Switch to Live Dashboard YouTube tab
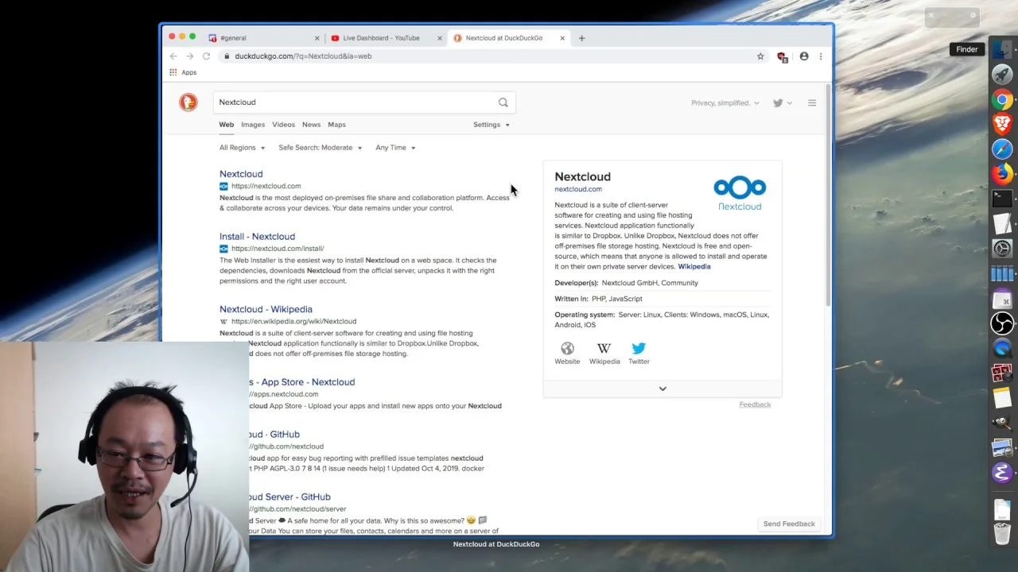The width and height of the screenshot is (1018, 572). [x=381, y=38]
